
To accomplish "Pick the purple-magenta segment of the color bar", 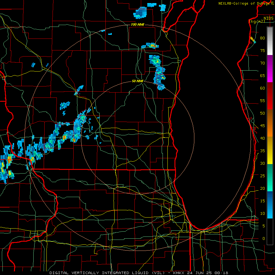I will [270, 68].
